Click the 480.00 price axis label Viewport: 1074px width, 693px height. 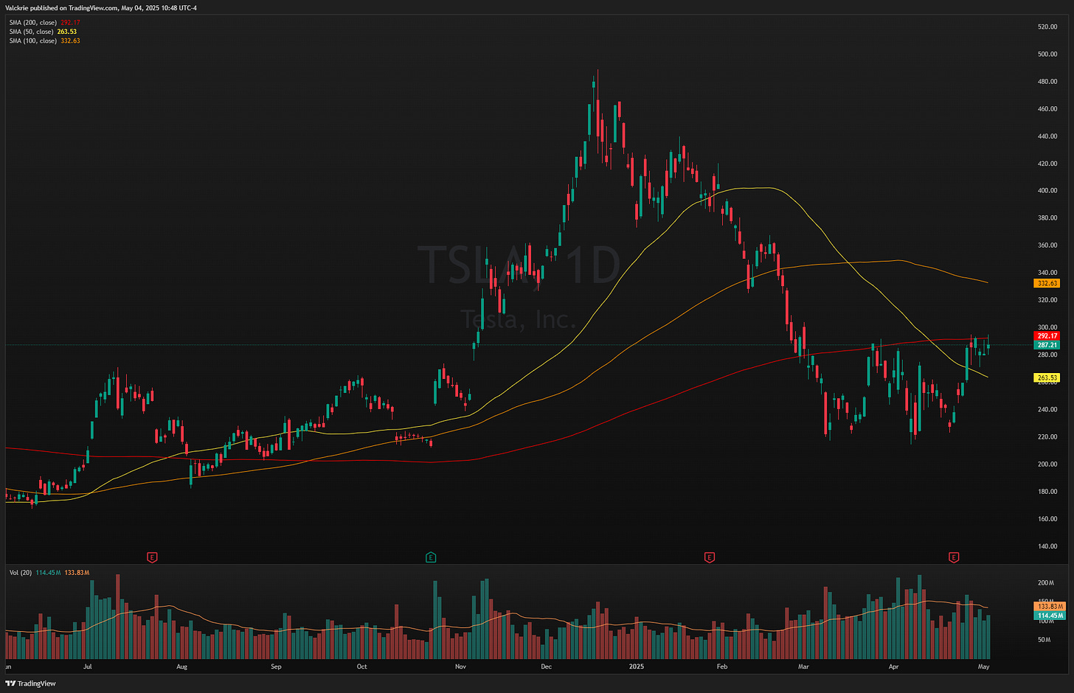(1047, 82)
